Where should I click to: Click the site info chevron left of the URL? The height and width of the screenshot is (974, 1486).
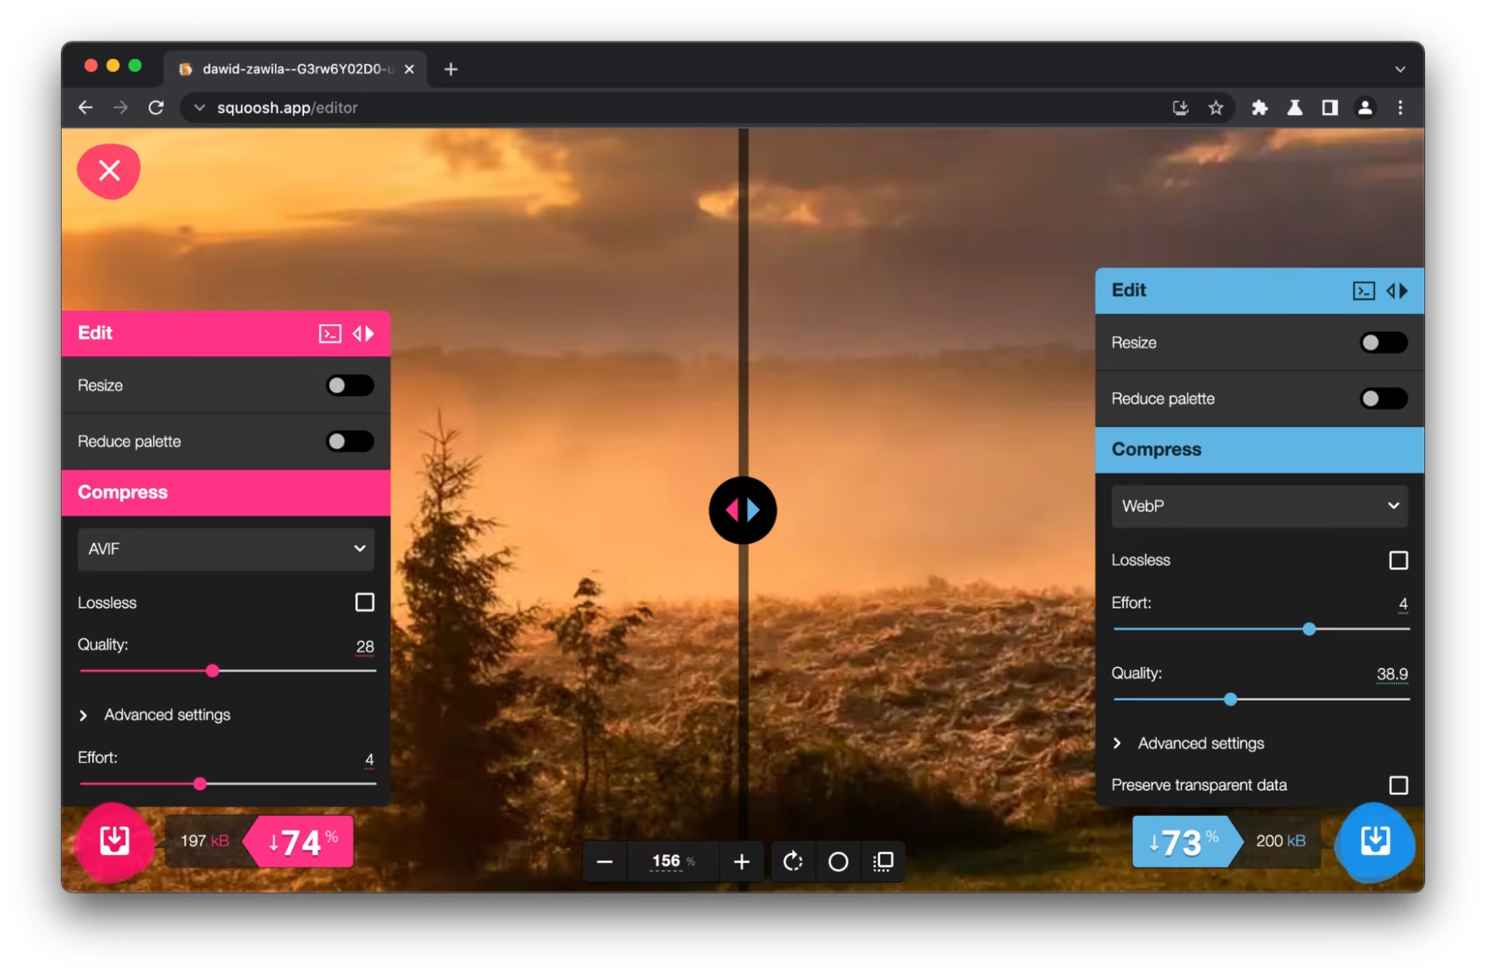click(x=199, y=108)
